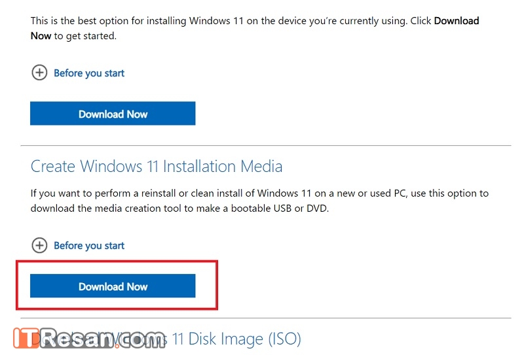Viewport: 524px width, 355px height.
Task: Click the 'to get started' text line
Action: coord(85,35)
